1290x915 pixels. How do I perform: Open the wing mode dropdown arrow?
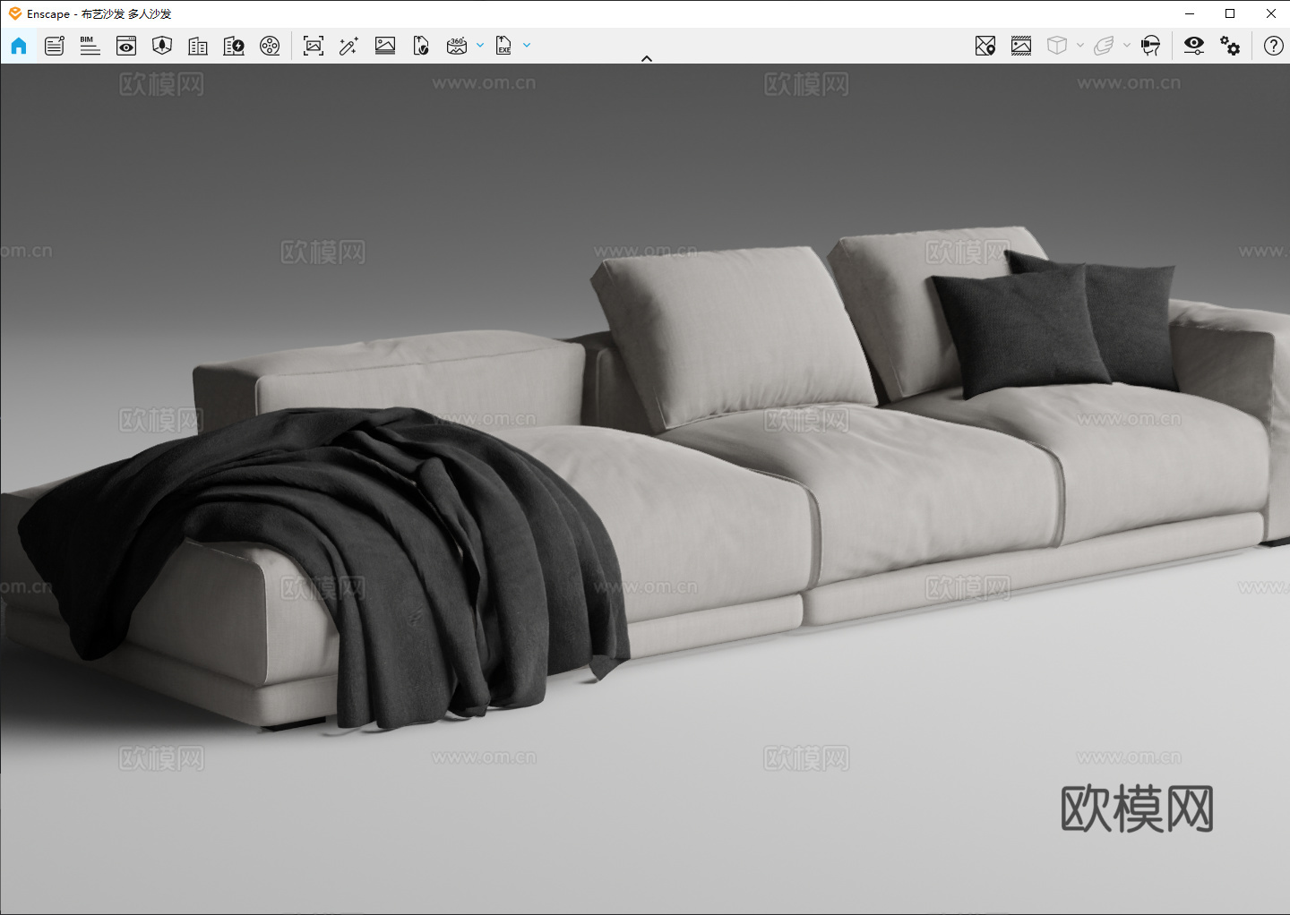pyautogui.click(x=1127, y=45)
